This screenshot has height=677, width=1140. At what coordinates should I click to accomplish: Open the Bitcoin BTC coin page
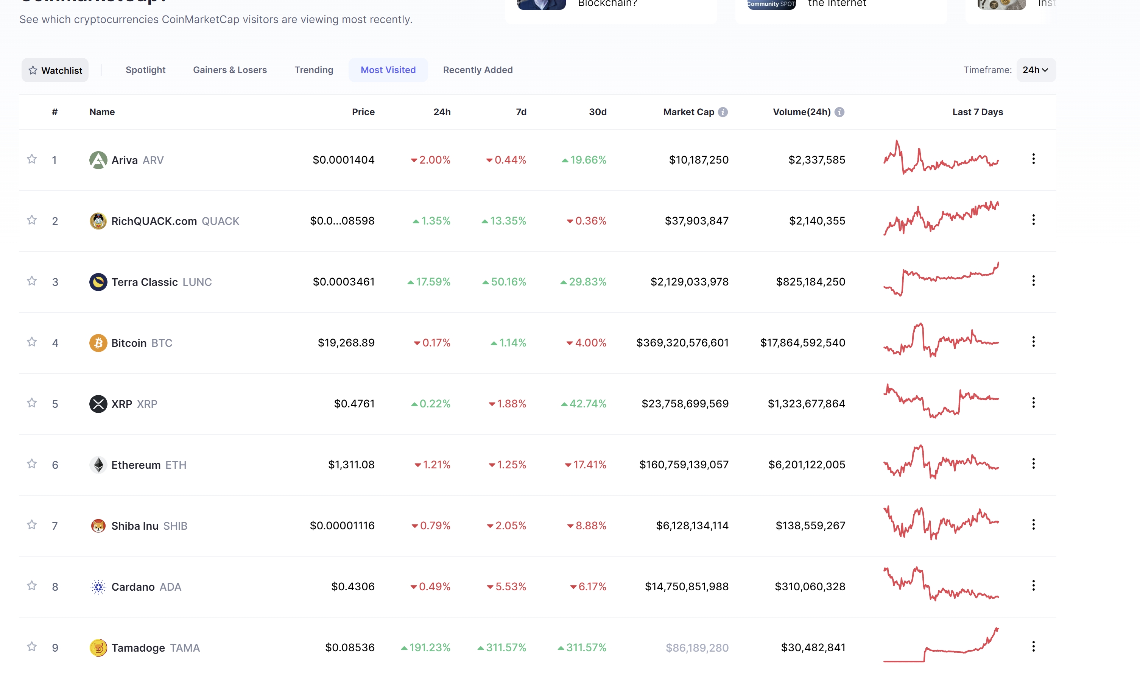coord(142,343)
